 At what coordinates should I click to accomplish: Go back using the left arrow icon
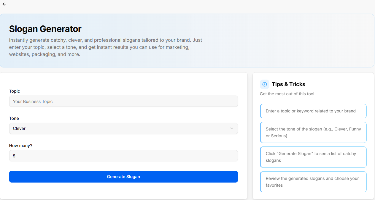coord(4,4)
